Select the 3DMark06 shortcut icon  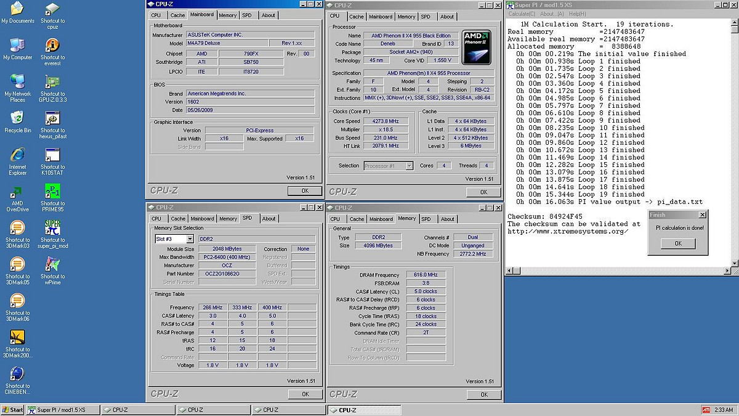(x=18, y=308)
